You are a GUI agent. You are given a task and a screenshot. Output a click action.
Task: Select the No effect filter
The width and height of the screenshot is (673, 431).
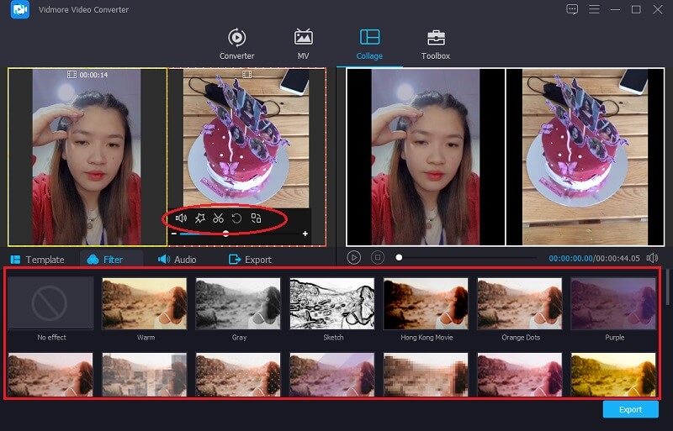pos(50,303)
